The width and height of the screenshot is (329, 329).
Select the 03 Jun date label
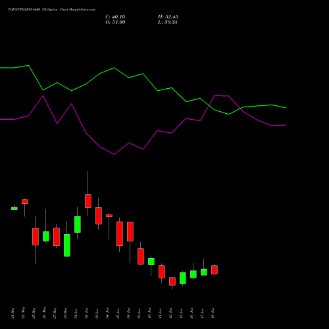pyautogui.click(x=97, y=313)
